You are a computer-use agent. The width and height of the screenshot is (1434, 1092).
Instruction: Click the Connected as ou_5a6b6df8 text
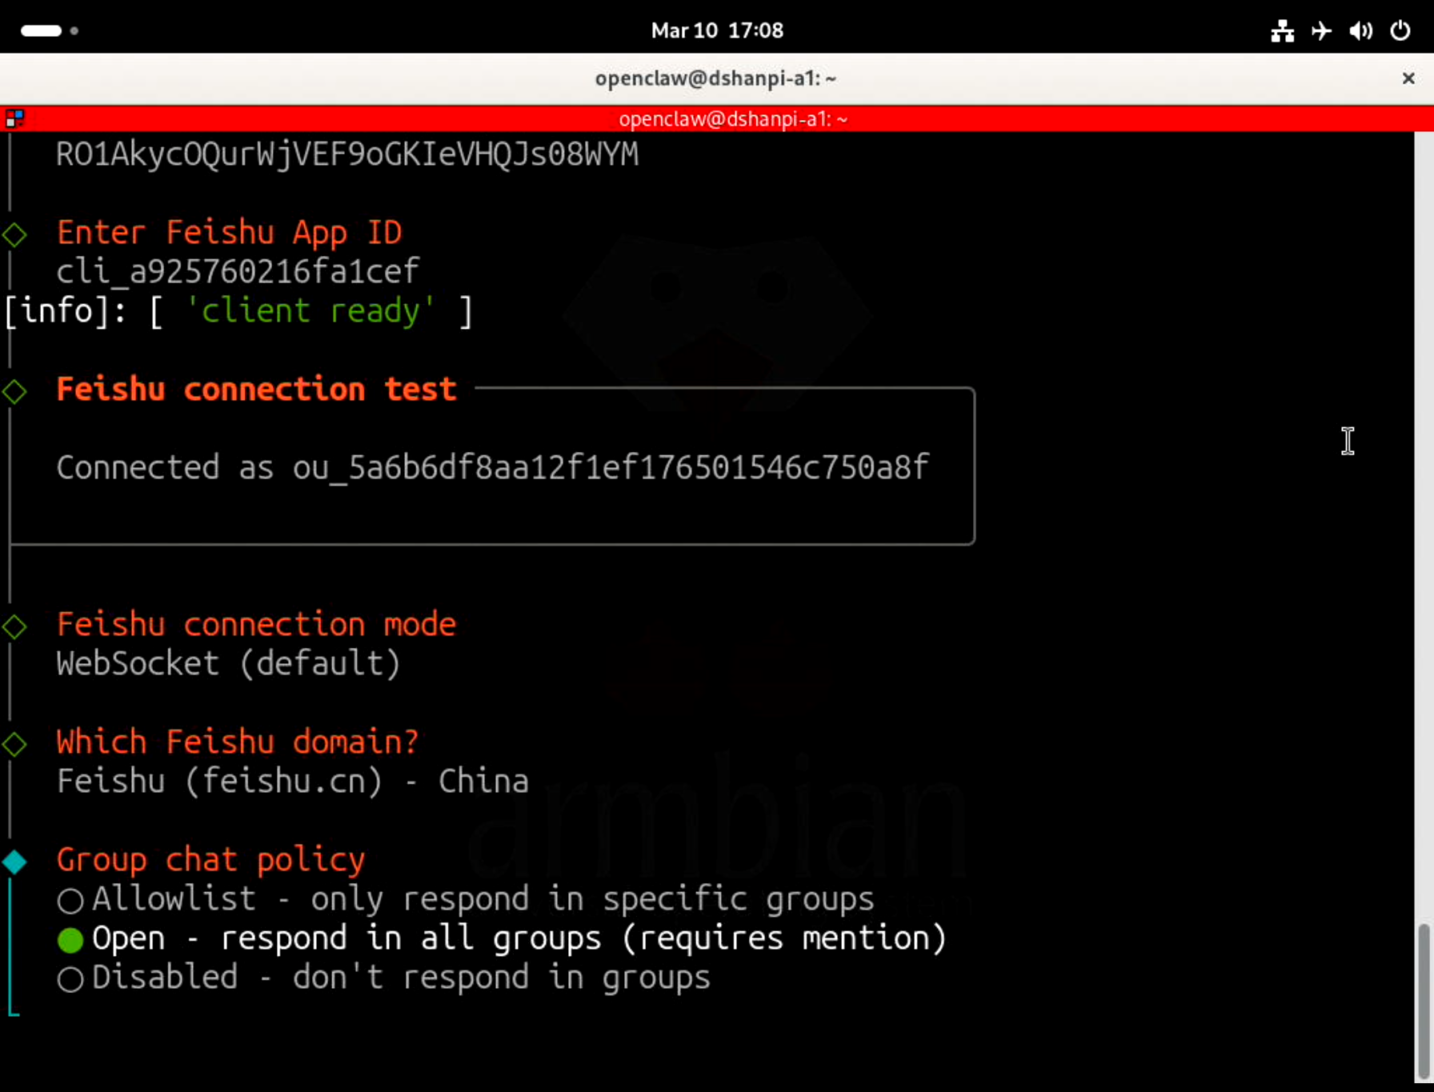[x=492, y=468]
